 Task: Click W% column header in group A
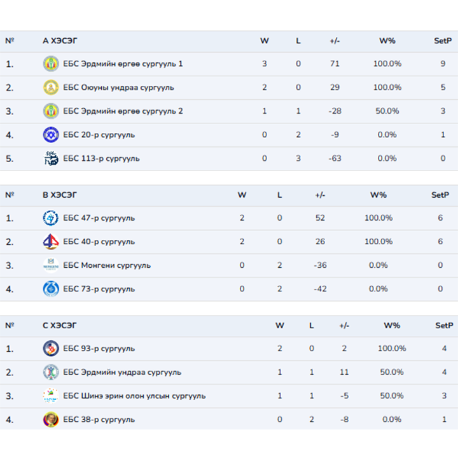point(387,41)
